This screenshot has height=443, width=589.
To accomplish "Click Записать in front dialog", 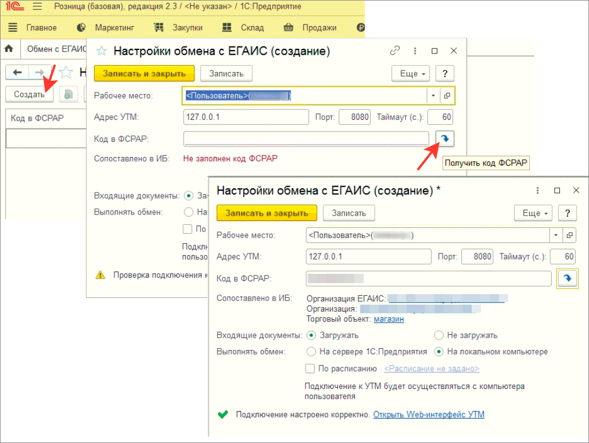I will pos(349,213).
